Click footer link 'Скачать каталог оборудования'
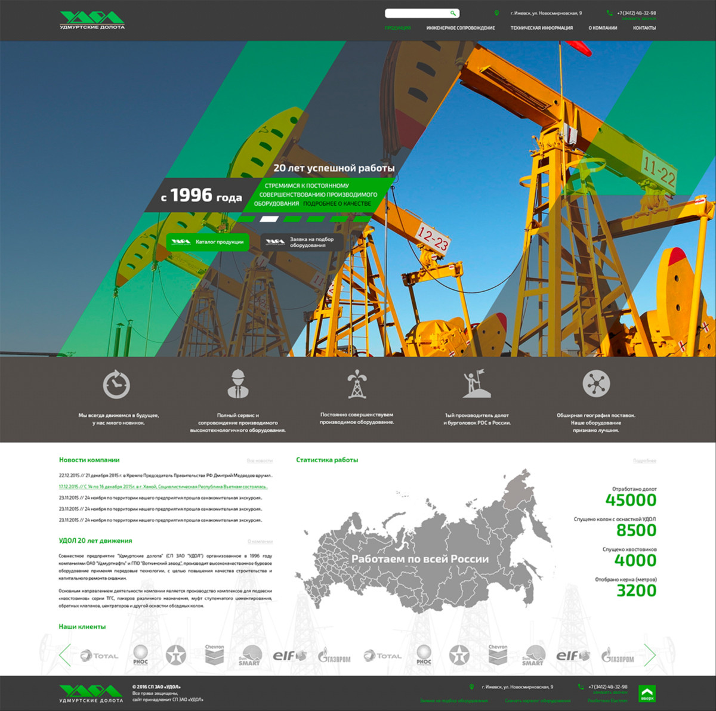Image resolution: width=716 pixels, height=711 pixels. coord(538,701)
